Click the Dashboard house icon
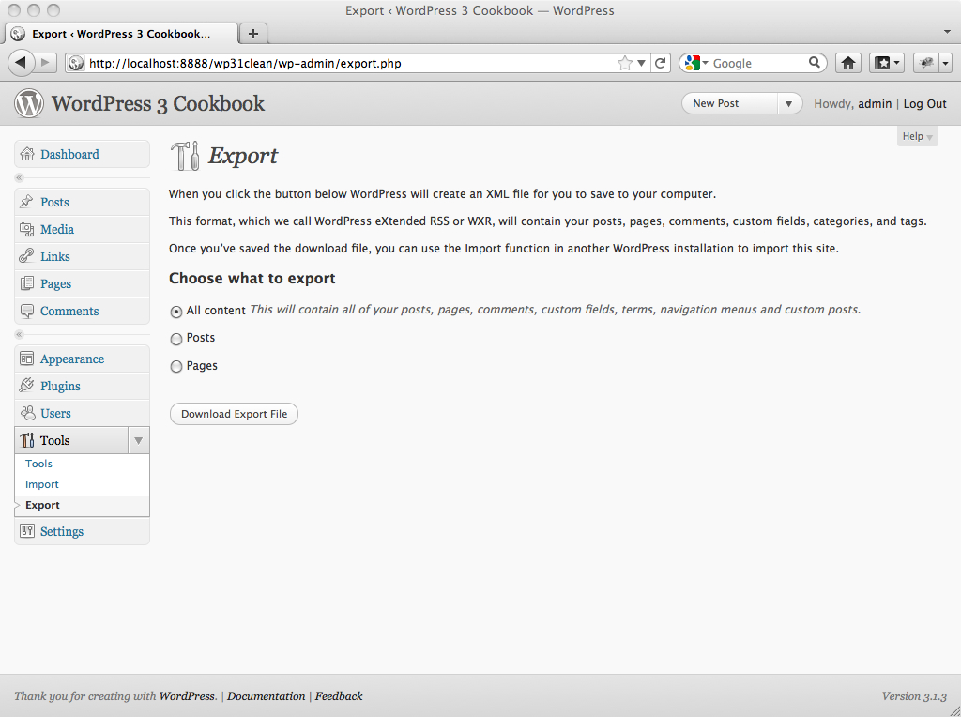This screenshot has height=717, width=961. [27, 154]
